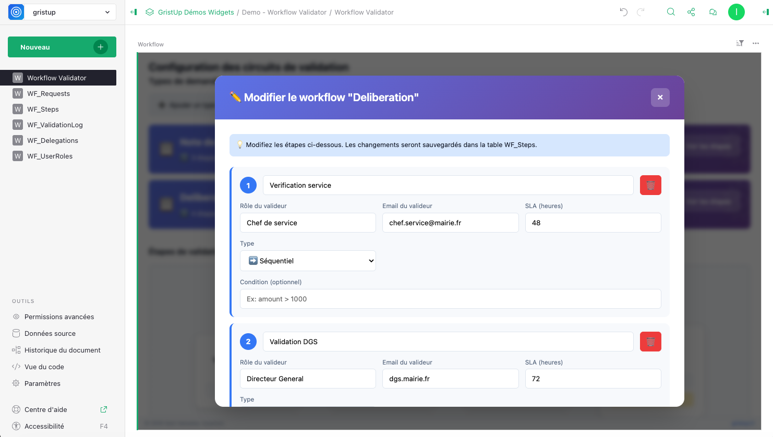Open the discussion comments icon
773x437 pixels.
coord(712,12)
